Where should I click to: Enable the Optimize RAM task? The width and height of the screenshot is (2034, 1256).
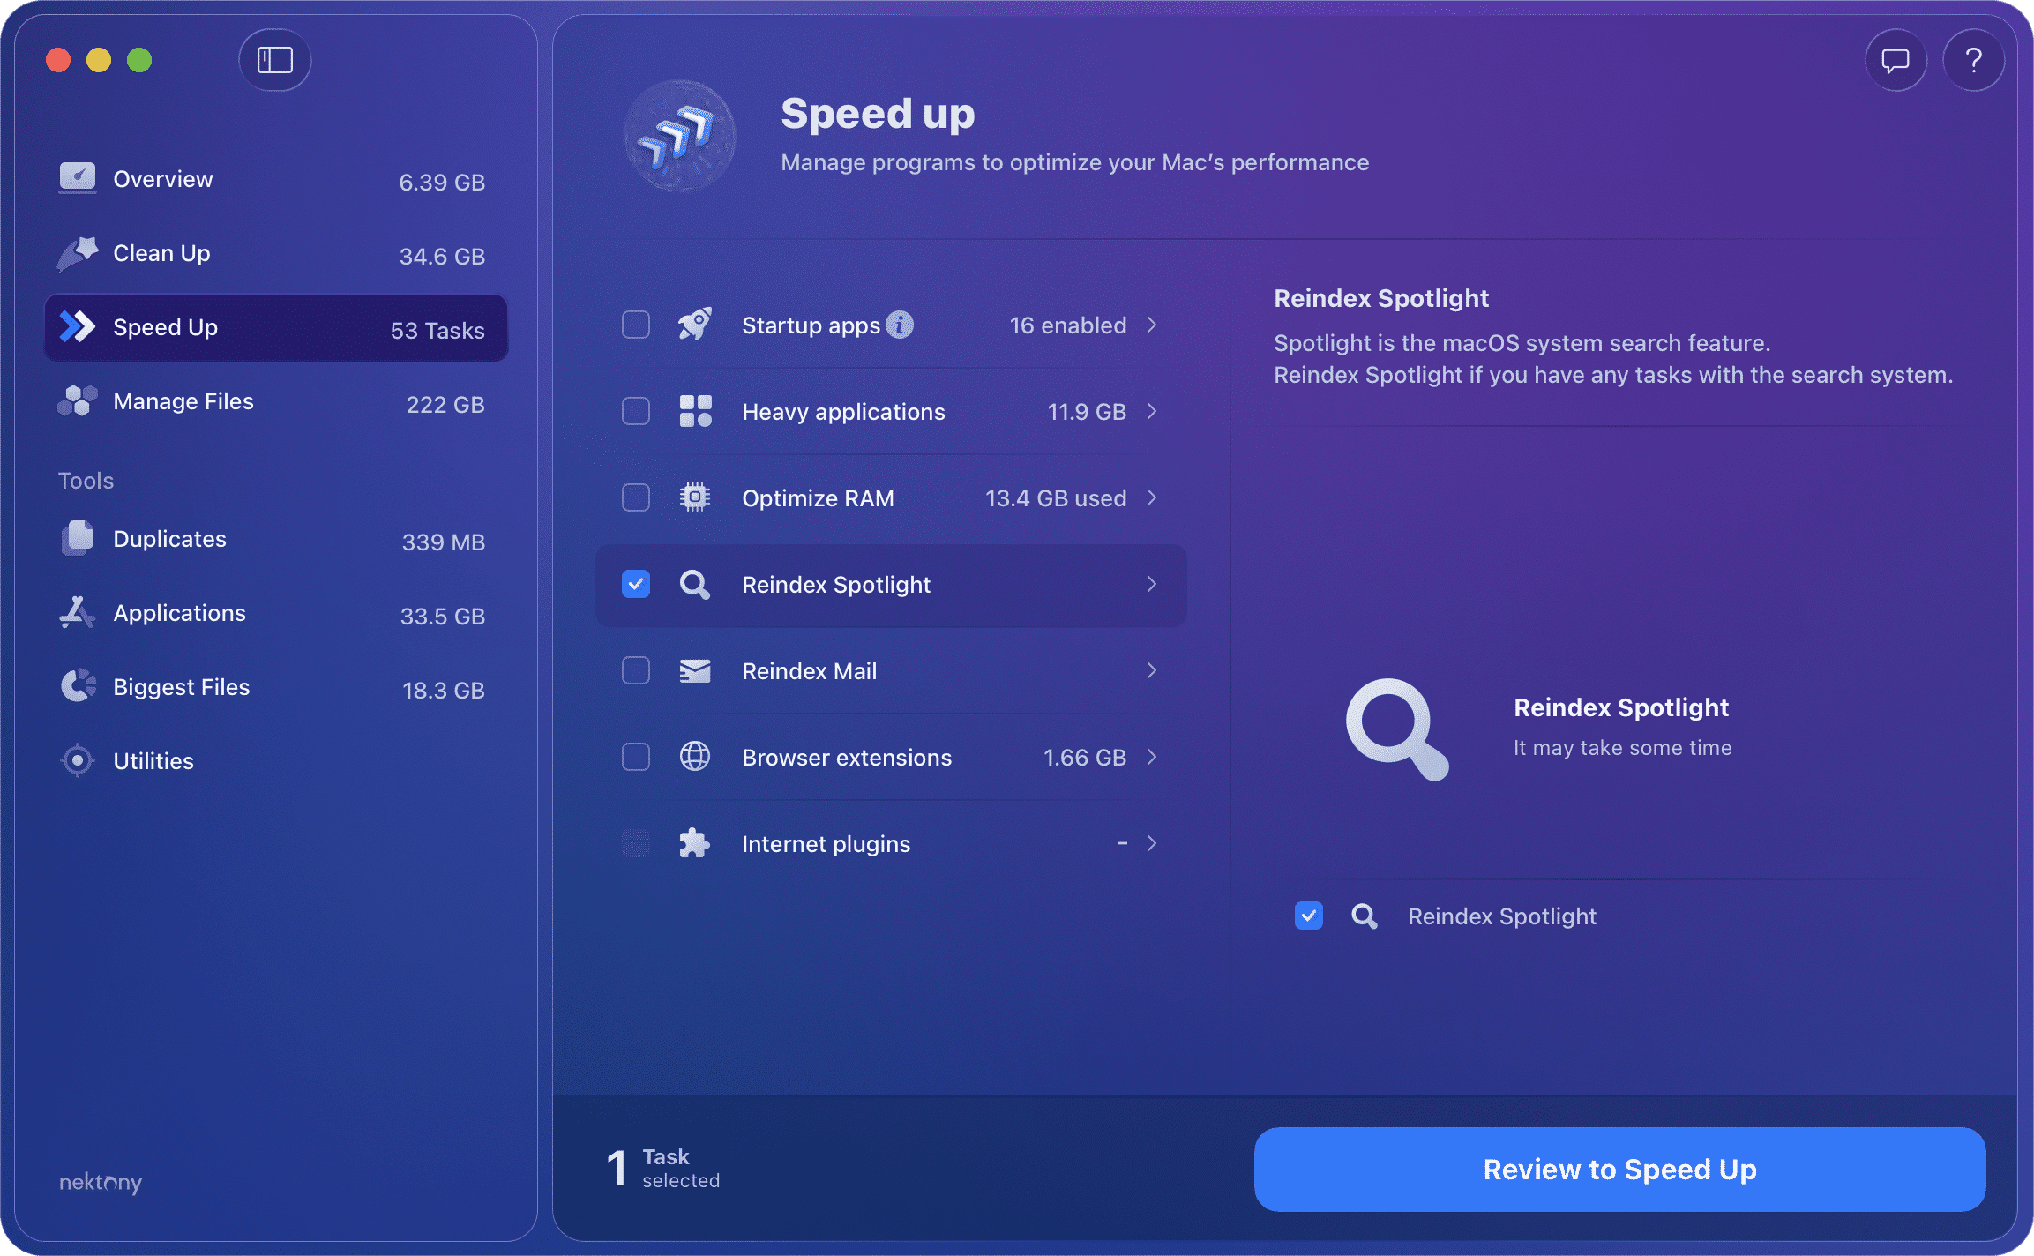635,497
